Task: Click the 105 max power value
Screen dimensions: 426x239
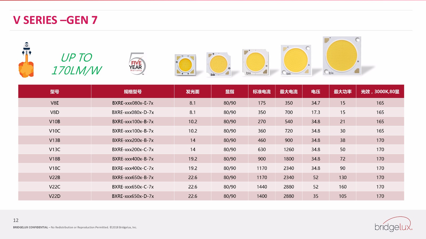Action: point(343,196)
